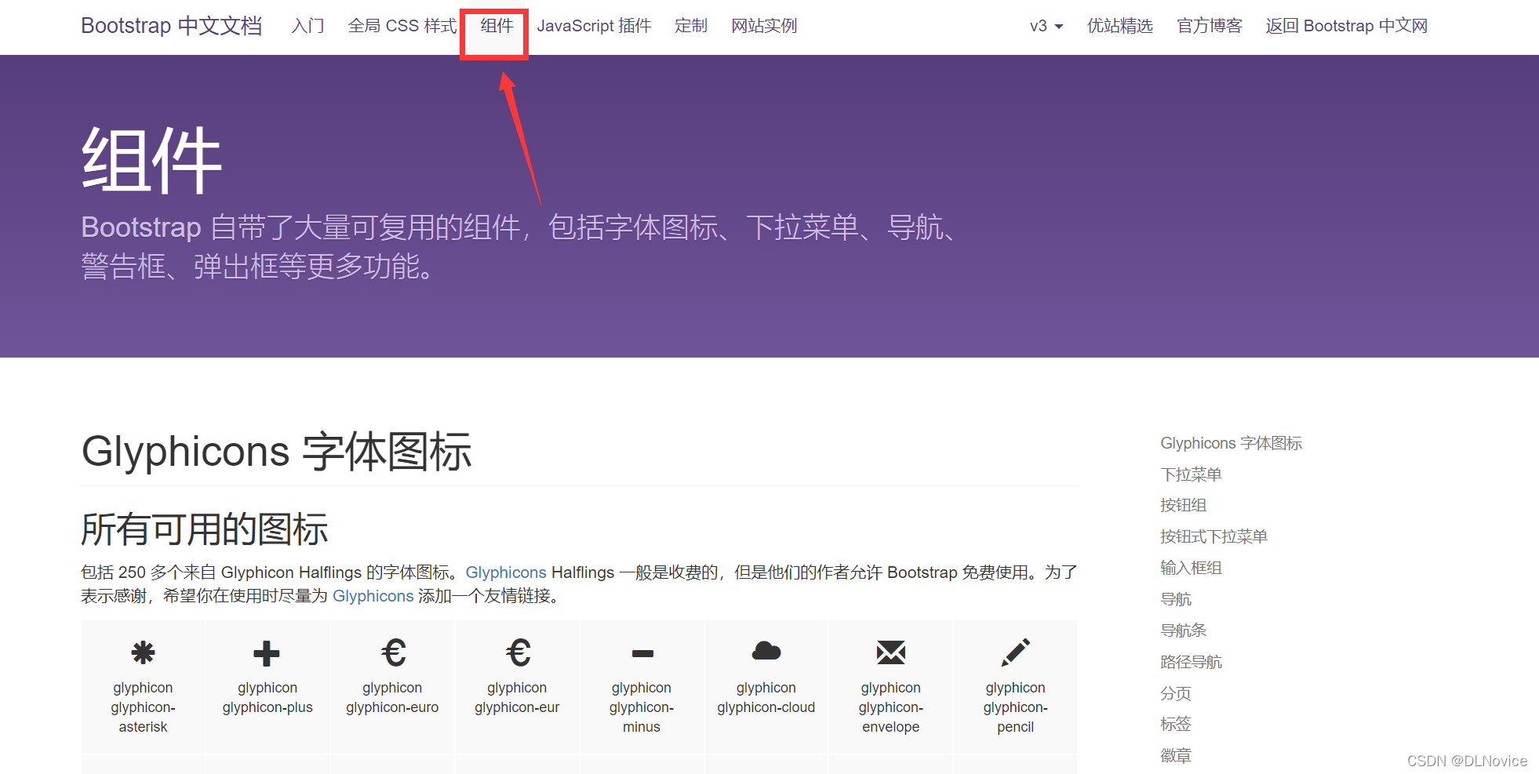
Task: Jump to 导航 in sidebar
Action: [x=1175, y=599]
